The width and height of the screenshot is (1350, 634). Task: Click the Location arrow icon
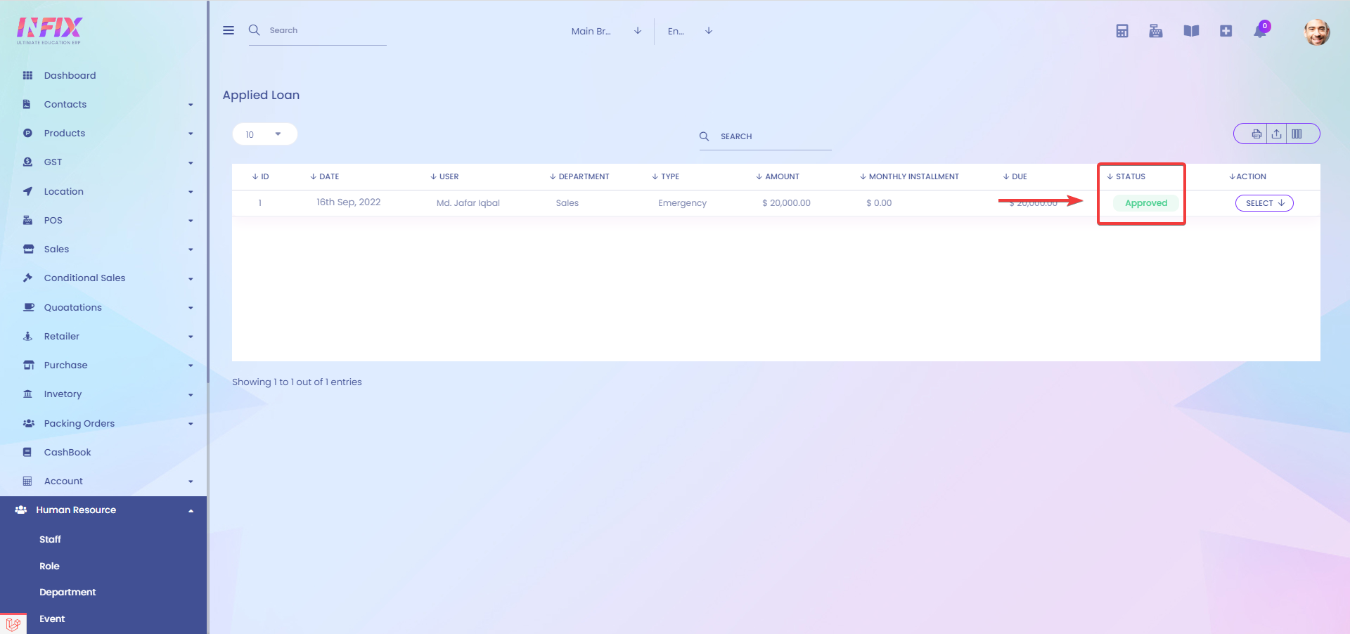[27, 191]
